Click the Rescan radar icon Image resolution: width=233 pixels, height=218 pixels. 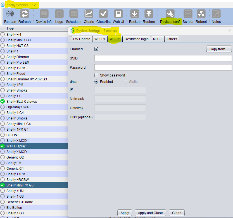click(x=10, y=14)
